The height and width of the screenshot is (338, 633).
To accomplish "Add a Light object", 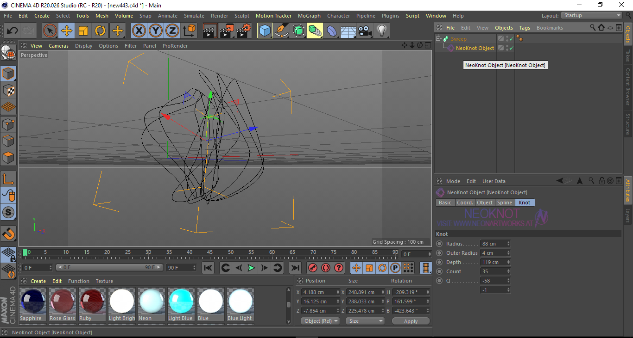I will [x=382, y=31].
